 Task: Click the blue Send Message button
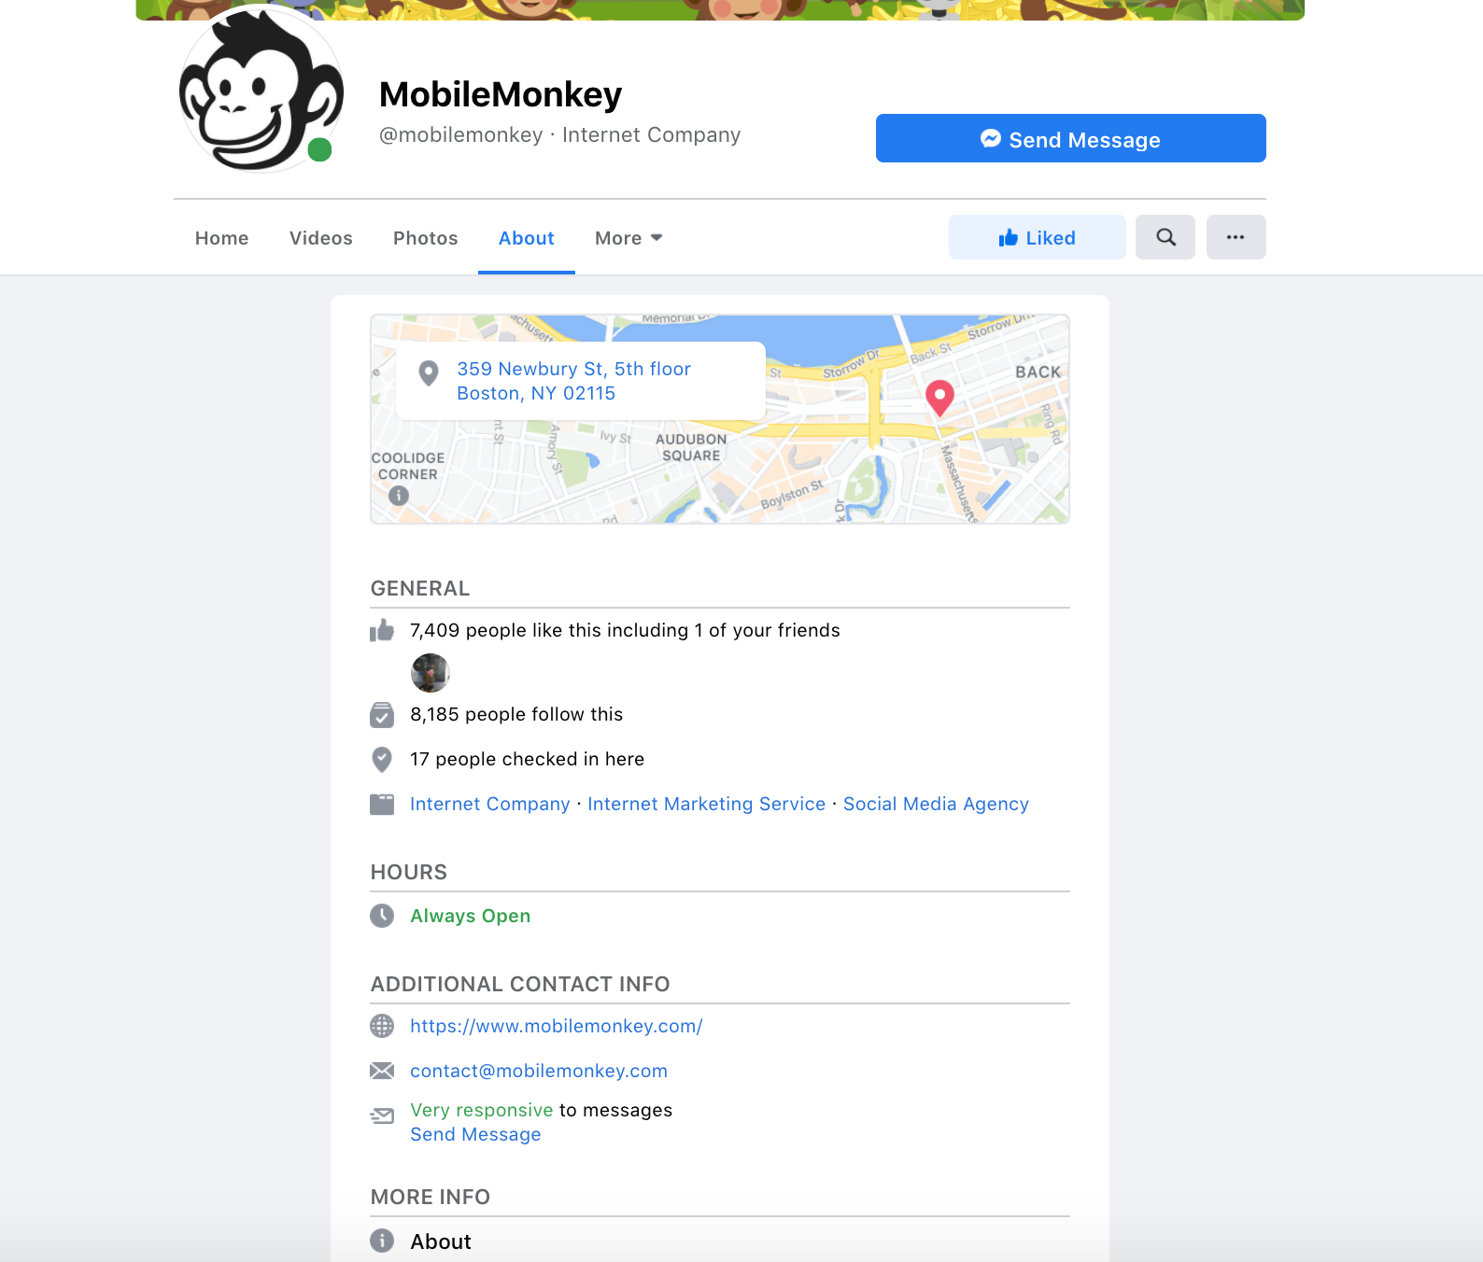coord(1071,138)
